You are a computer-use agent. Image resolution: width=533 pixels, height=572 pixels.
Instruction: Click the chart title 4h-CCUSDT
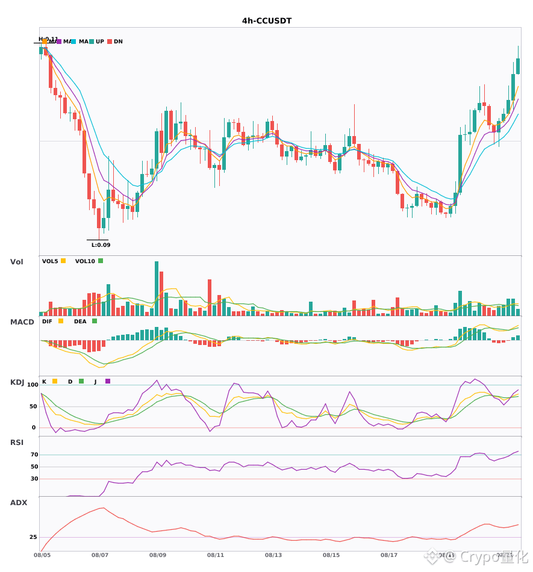(267, 21)
